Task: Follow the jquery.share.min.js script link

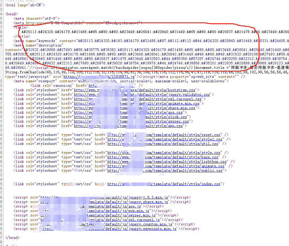Action: [x=104, y=202]
